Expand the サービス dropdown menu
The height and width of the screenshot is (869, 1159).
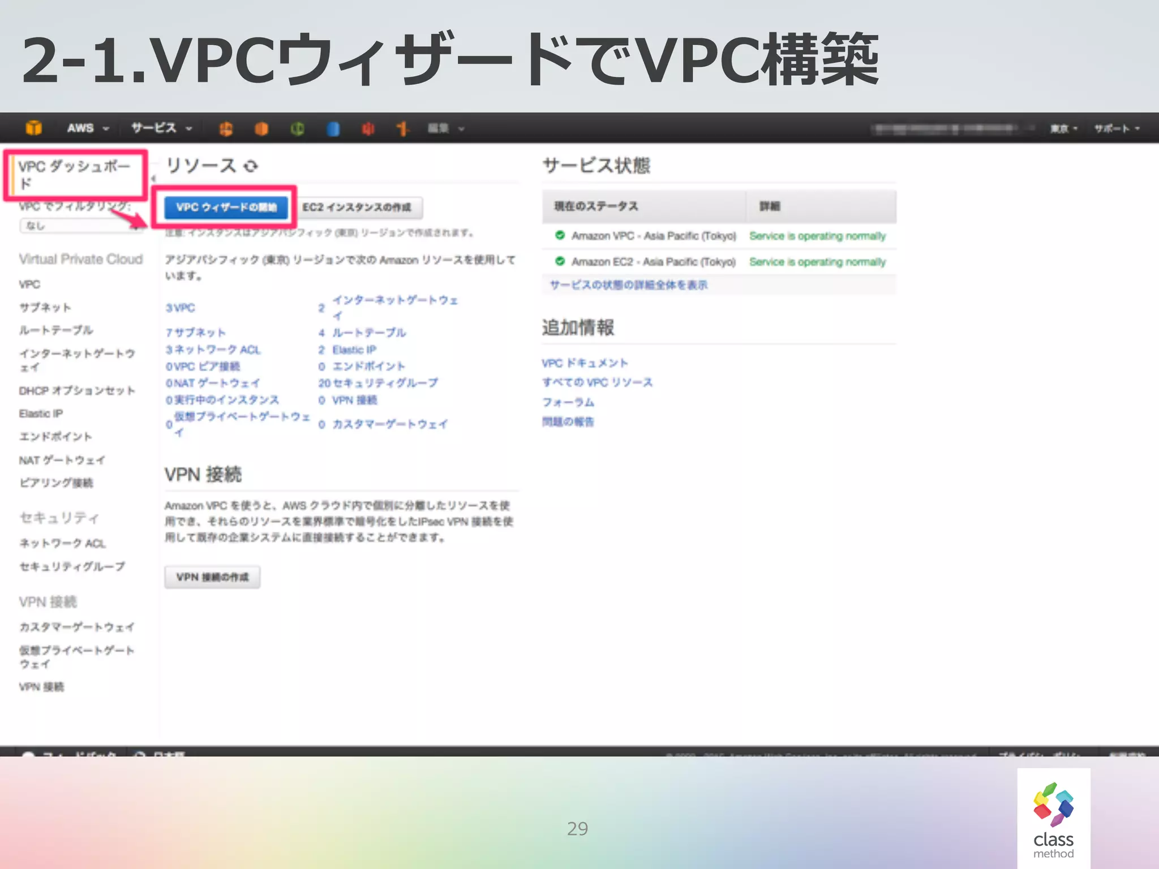161,128
